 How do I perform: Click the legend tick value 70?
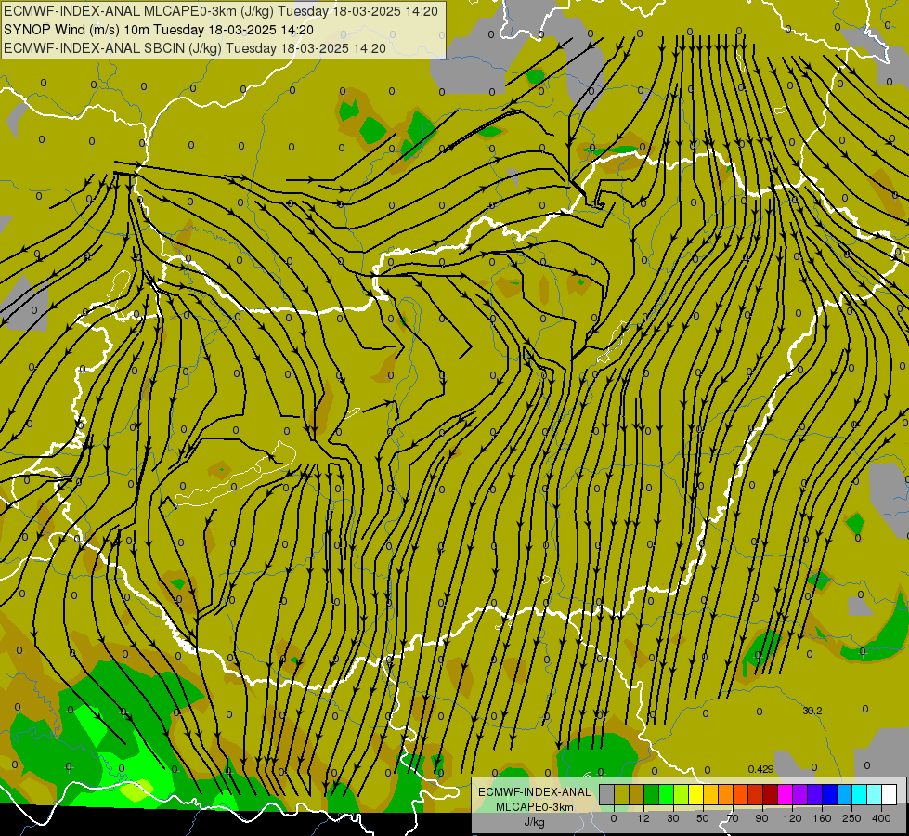pos(733,818)
